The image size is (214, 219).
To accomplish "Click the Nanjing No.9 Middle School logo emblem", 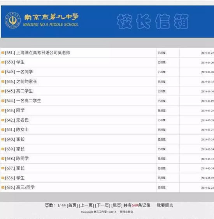I will [12, 20].
